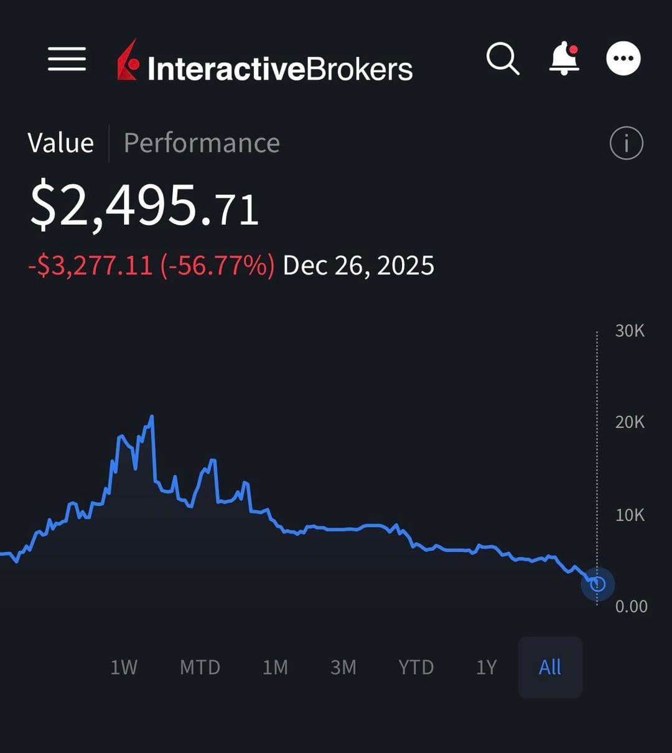Select the 1M time range
672x753 pixels.
(275, 667)
